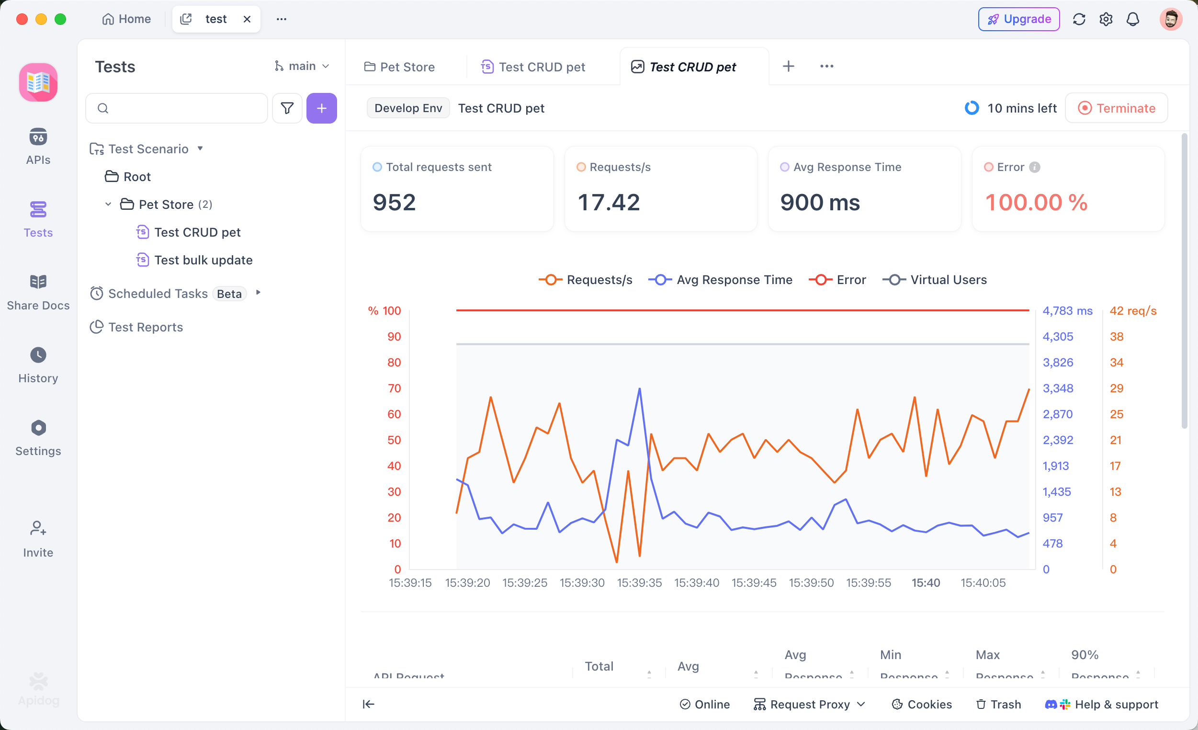Collapse the Pet Store folder chevron
1198x730 pixels.
click(x=108, y=204)
